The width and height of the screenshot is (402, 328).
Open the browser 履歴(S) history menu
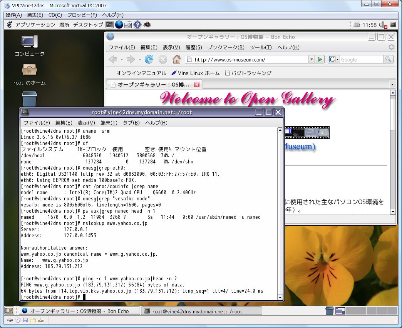click(194, 47)
